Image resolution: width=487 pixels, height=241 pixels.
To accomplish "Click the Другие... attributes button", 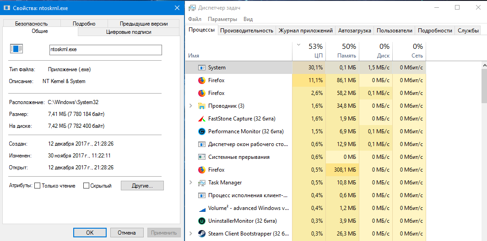I will (142, 186).
